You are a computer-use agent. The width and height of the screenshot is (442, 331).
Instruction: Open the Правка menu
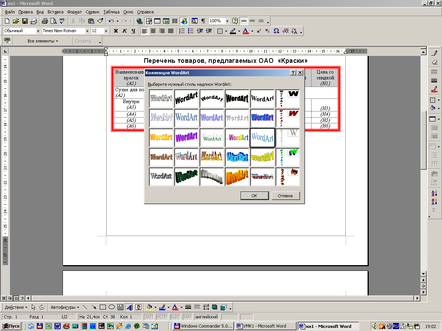25,12
